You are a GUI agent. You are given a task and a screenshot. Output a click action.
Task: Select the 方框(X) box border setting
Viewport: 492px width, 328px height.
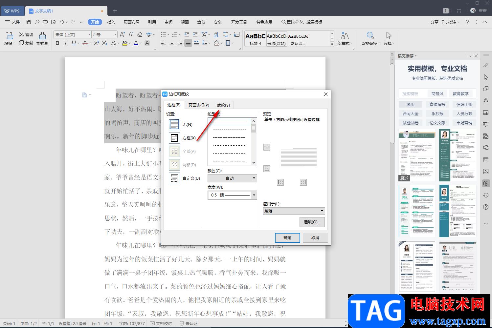(x=174, y=138)
